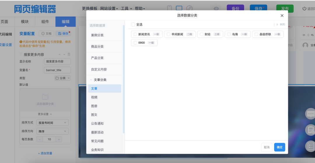Switch to the 组件 tab
This screenshot has width=315, height=163.
tap(45, 22)
